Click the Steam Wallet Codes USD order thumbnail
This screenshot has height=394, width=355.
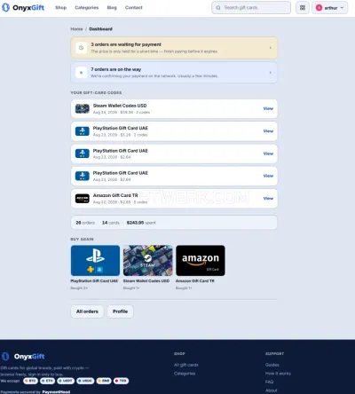coord(83,108)
